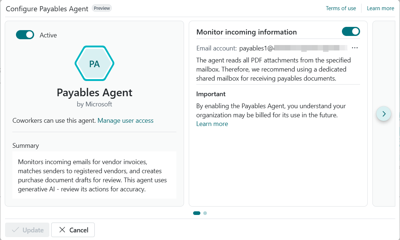Open the Terms of use page
Viewport: 400px width, 240px height.
coord(340,8)
